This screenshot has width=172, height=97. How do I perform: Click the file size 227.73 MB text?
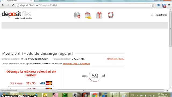[x=78, y=59]
